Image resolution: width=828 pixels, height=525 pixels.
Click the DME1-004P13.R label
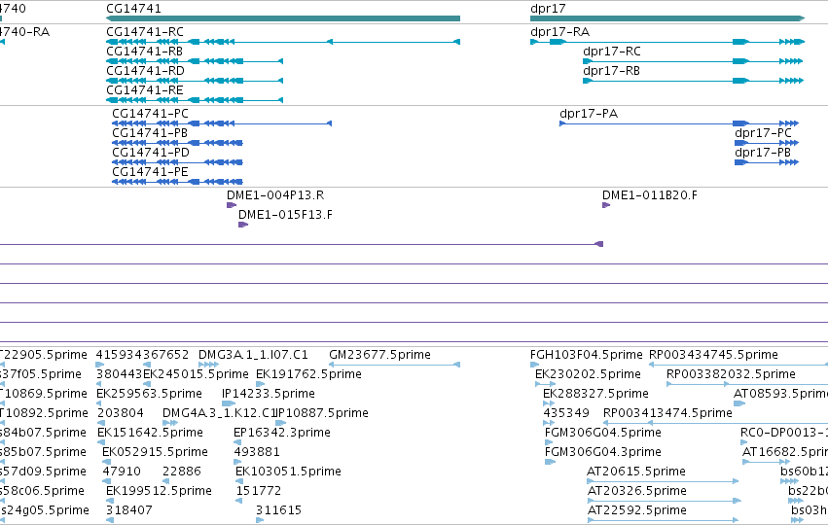click(275, 195)
